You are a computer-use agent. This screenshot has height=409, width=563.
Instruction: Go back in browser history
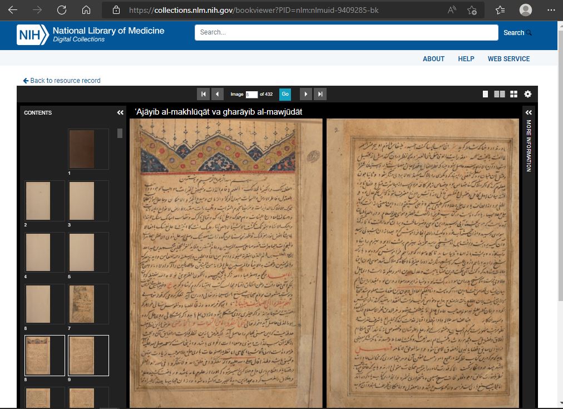pos(13,10)
